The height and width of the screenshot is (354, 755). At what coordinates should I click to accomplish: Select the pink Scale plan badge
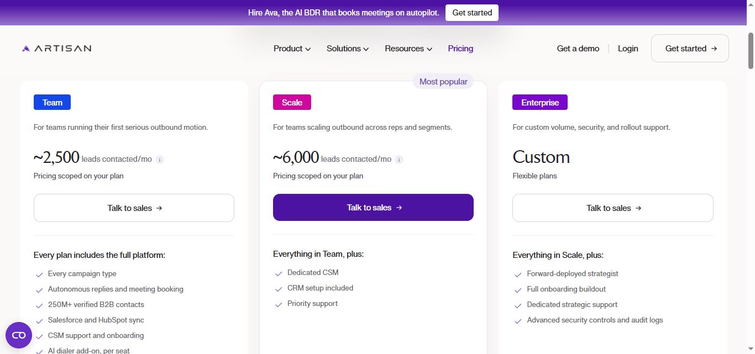tap(292, 103)
